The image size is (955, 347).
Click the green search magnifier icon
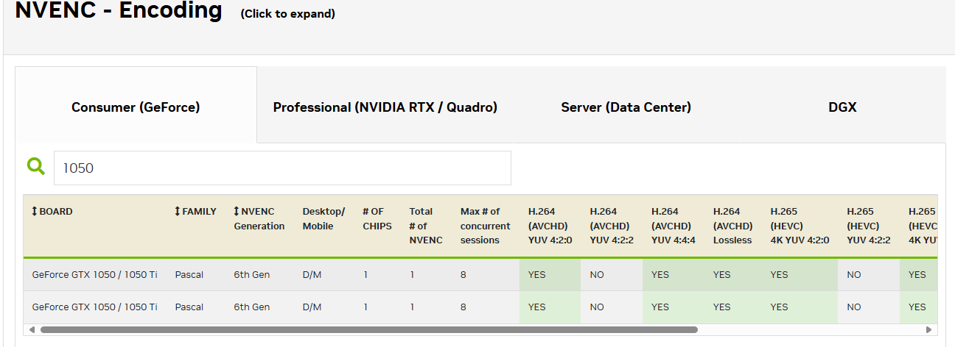[36, 167]
